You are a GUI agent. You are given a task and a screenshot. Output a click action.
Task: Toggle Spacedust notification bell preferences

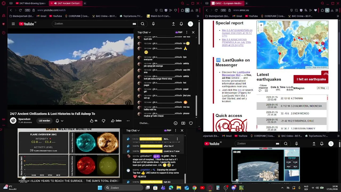[59, 121]
